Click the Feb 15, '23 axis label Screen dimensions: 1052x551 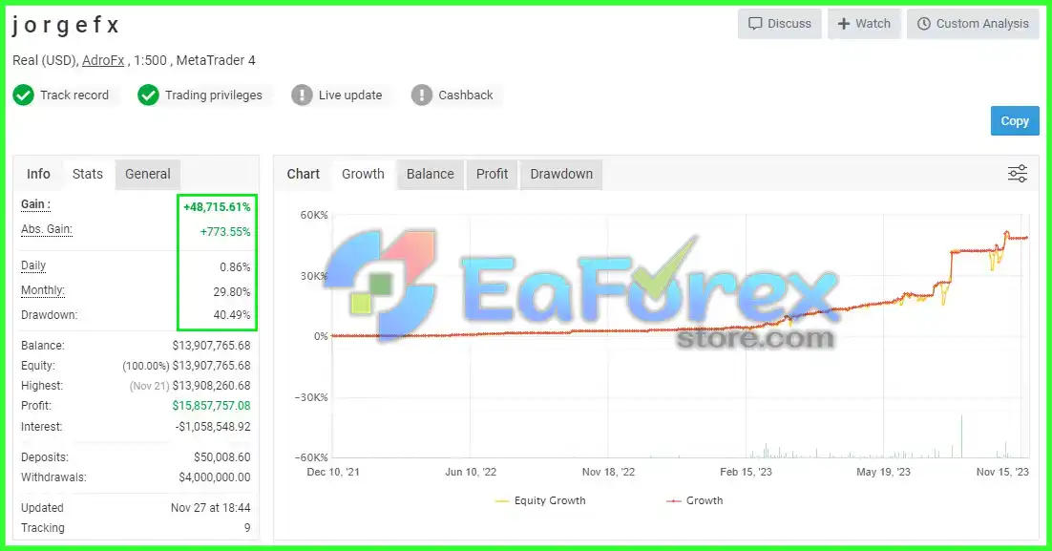pos(747,472)
